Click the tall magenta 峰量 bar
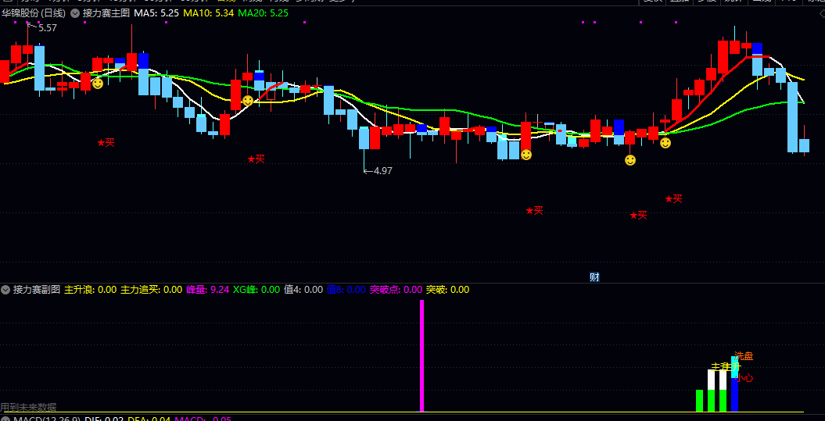The width and height of the screenshot is (825, 421). pos(421,356)
